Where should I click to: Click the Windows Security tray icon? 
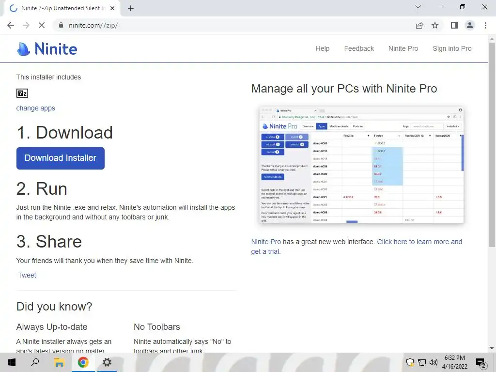410,362
